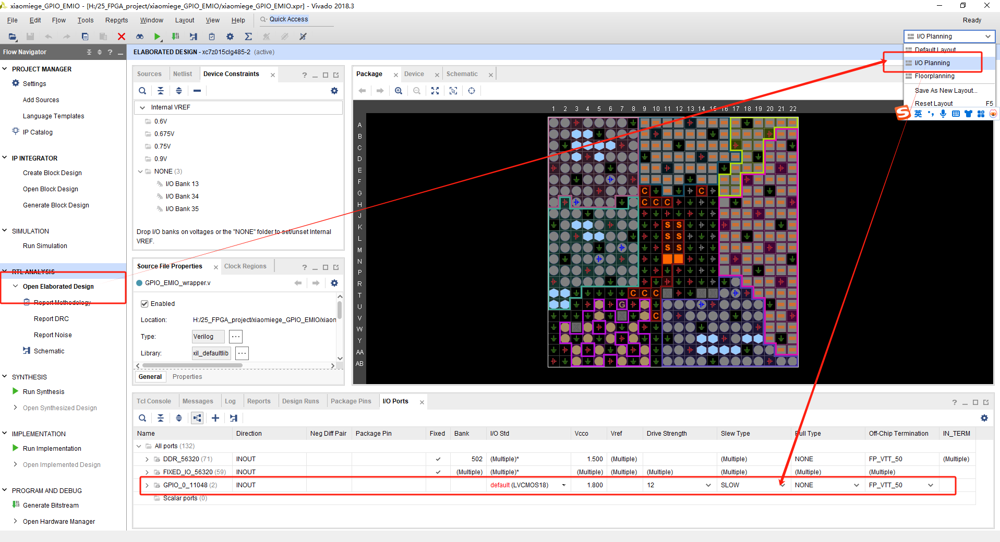Open Device Constraints panel settings gear
Image resolution: width=1000 pixels, height=542 pixels.
coord(334,91)
